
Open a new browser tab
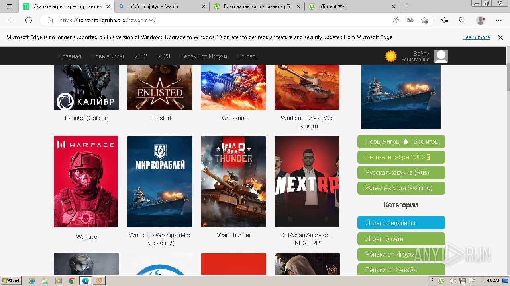407,6
